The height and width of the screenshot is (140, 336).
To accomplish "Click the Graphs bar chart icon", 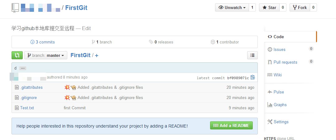I will [x=270, y=105].
